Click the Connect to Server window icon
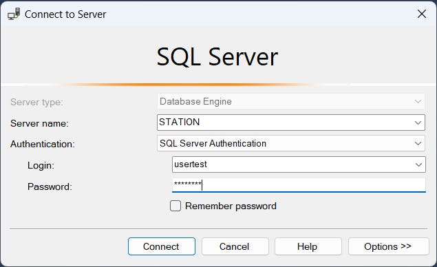Viewport: 437px width, 267px height. (14, 14)
